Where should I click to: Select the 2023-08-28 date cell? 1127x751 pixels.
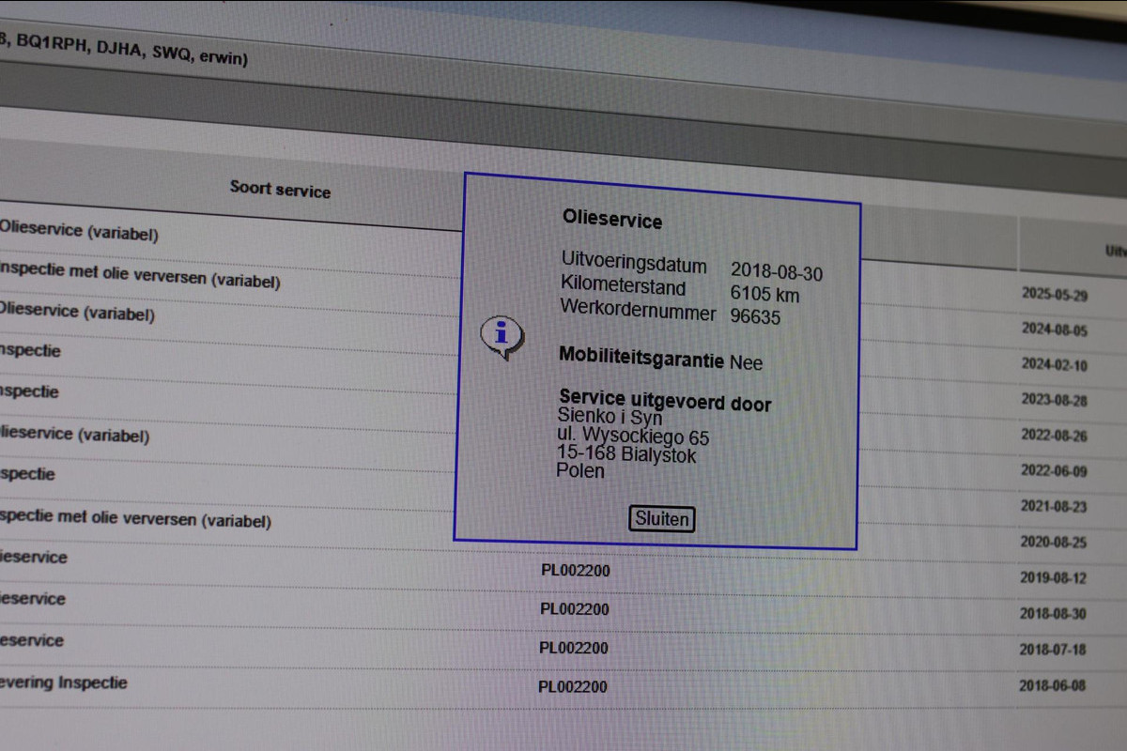point(1054,400)
